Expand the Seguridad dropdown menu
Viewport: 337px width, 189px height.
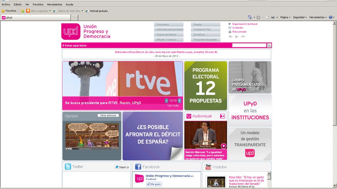tap(300, 17)
